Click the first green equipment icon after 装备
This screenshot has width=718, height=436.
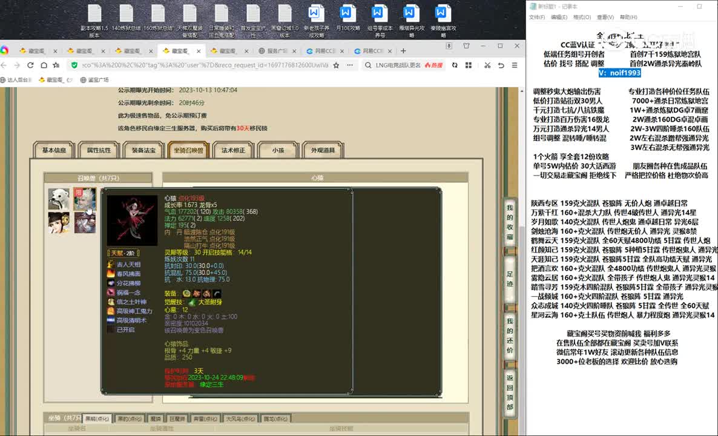click(x=186, y=293)
